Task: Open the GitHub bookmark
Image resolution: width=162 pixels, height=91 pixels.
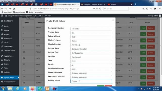Action: coord(35,12)
